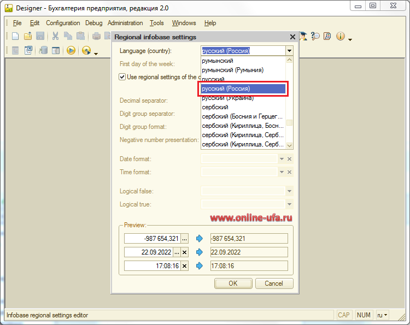Click the language list scrollbar thumb
This screenshot has width=410, height=325.
[289, 122]
